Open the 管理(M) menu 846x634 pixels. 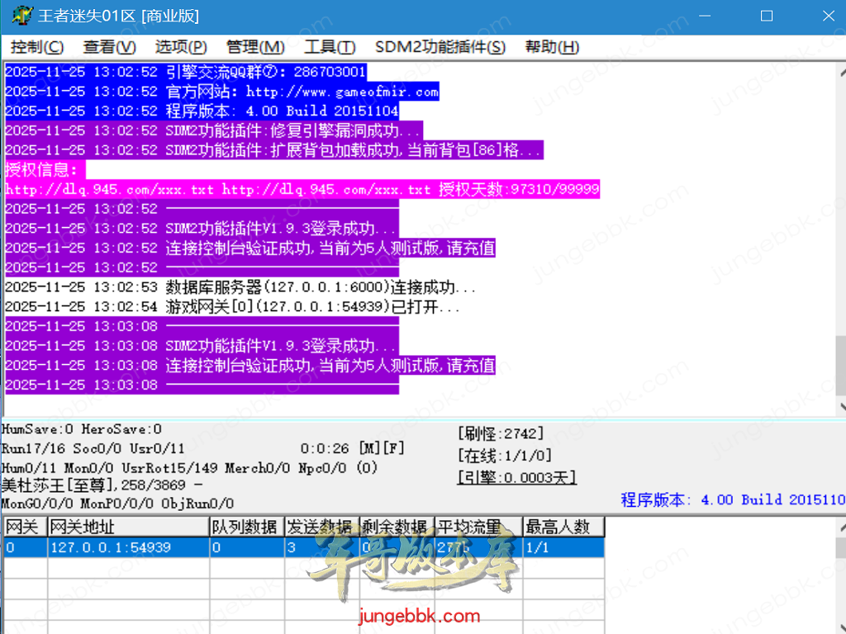255,47
